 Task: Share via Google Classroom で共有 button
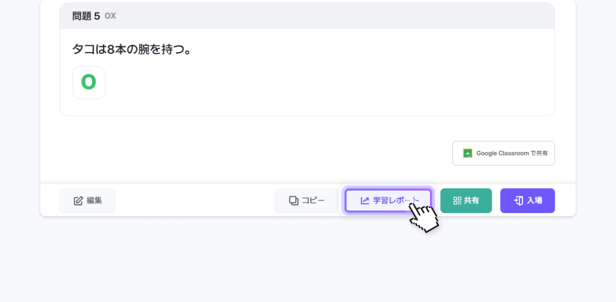pyautogui.click(x=504, y=153)
